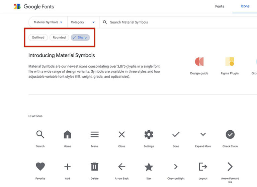257x187 pixels.
Task: Select the Star icon
Action: (149, 167)
